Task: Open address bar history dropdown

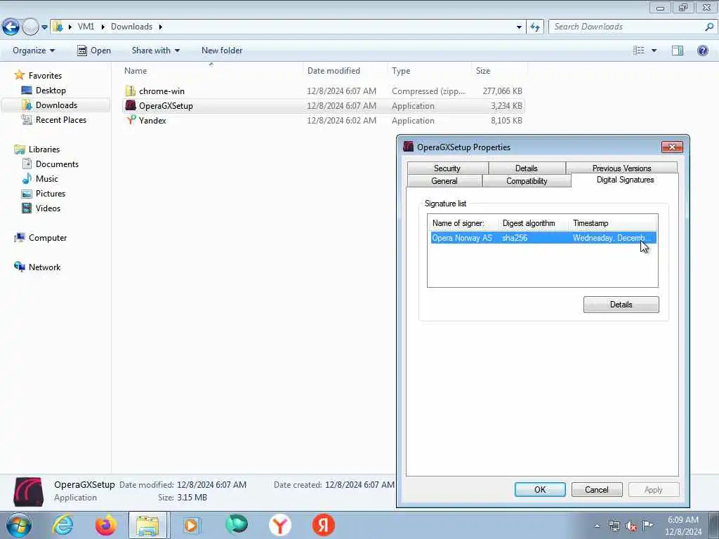Action: (519, 27)
